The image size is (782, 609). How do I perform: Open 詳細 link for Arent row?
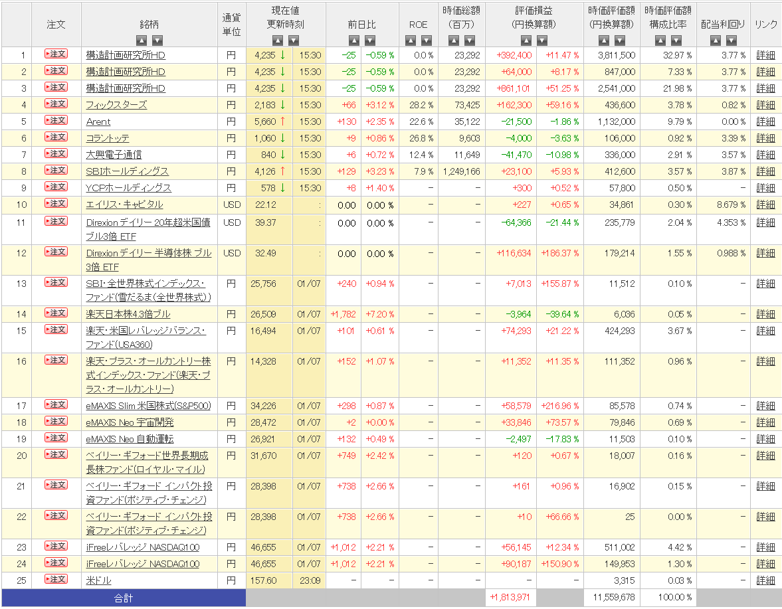765,122
